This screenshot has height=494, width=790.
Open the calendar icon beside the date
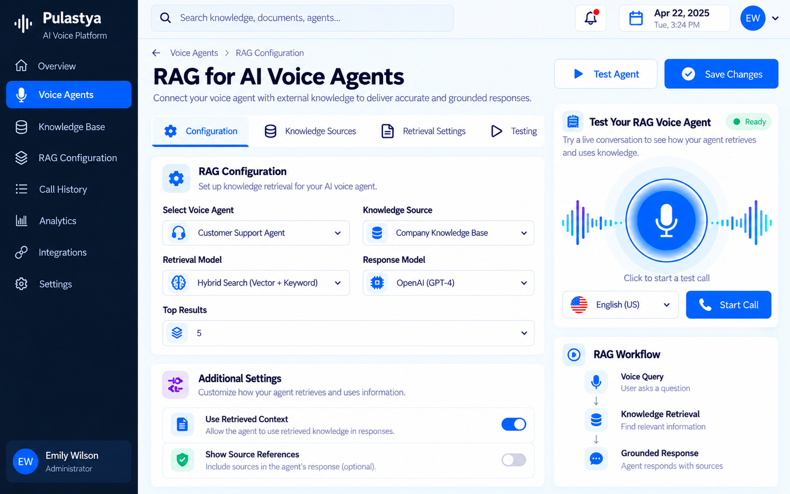pos(636,18)
